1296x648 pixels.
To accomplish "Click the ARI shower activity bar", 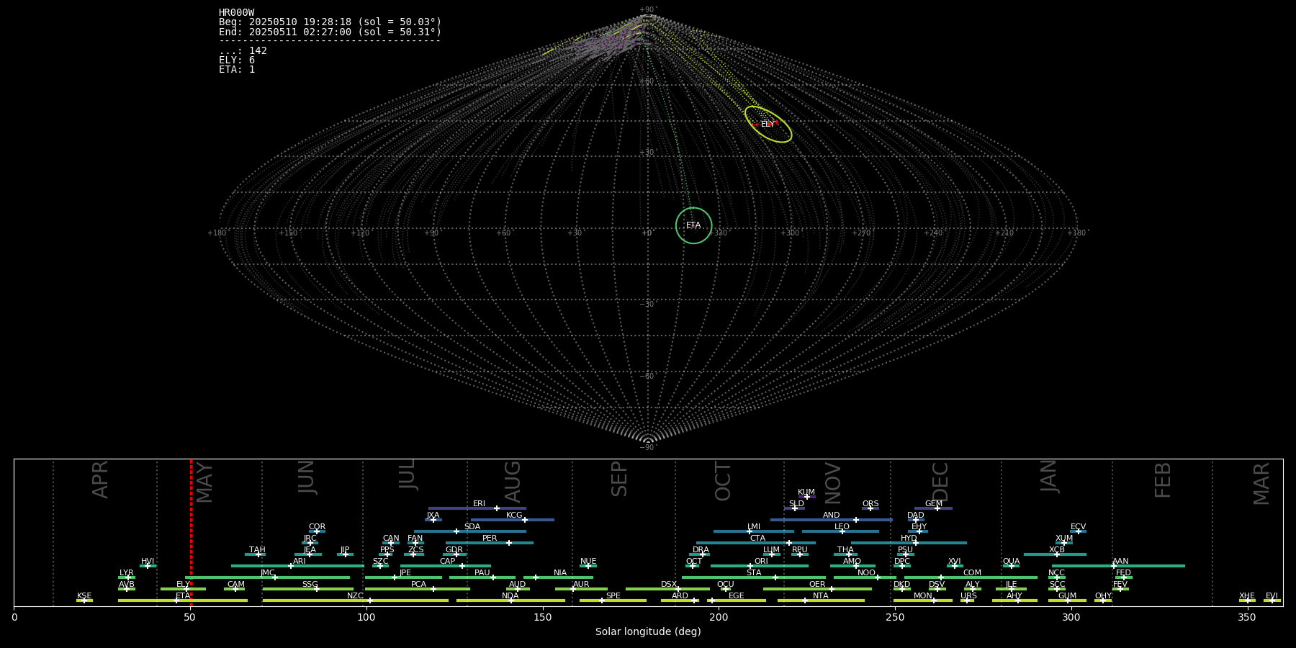I will click(x=297, y=566).
